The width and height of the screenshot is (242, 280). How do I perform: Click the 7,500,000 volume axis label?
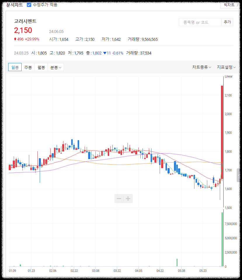point(231,224)
